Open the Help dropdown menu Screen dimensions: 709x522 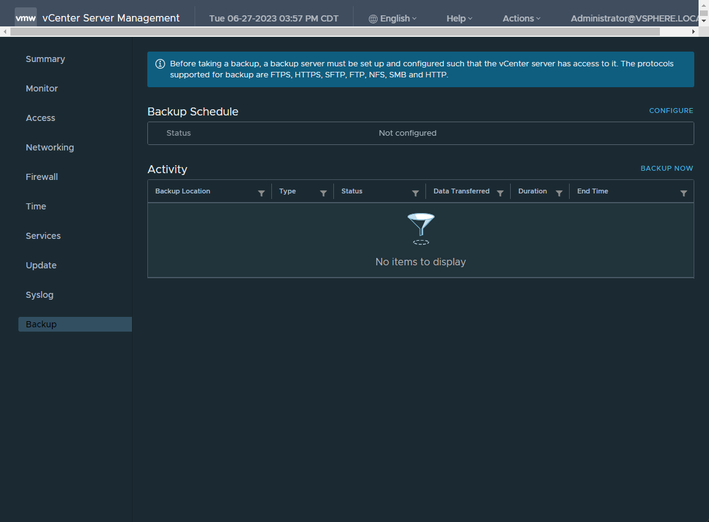[x=459, y=18]
